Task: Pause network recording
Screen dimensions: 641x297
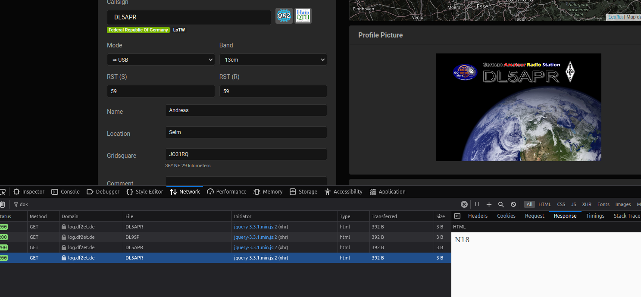Action: 477,204
